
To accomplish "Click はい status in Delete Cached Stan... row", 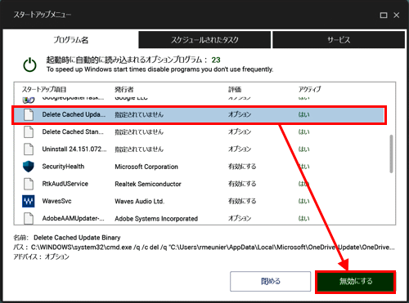I will tap(303, 132).
